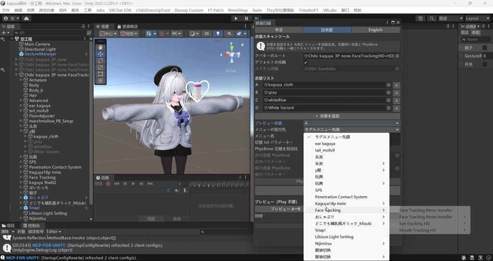Select the Rotate tool

[x=100, y=61]
